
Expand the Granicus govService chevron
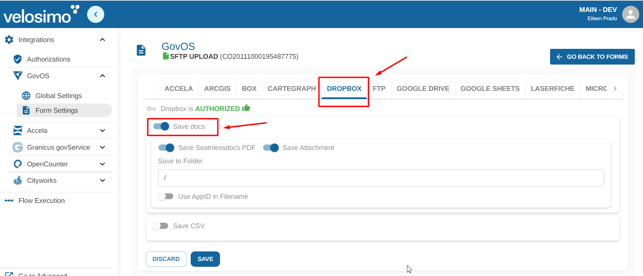pyautogui.click(x=102, y=147)
